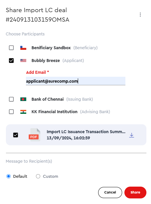
Task: Uncheck the PDF attachment checkbox
Action: [16, 135]
